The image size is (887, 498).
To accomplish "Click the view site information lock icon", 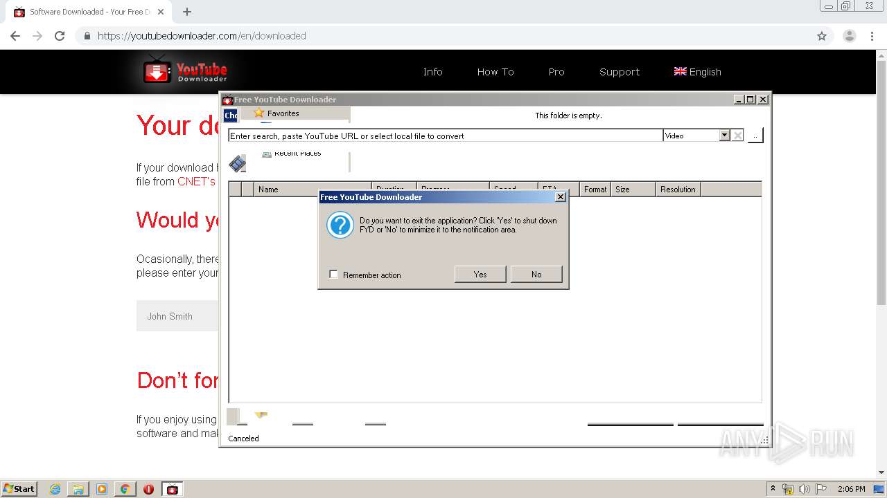I will (87, 36).
